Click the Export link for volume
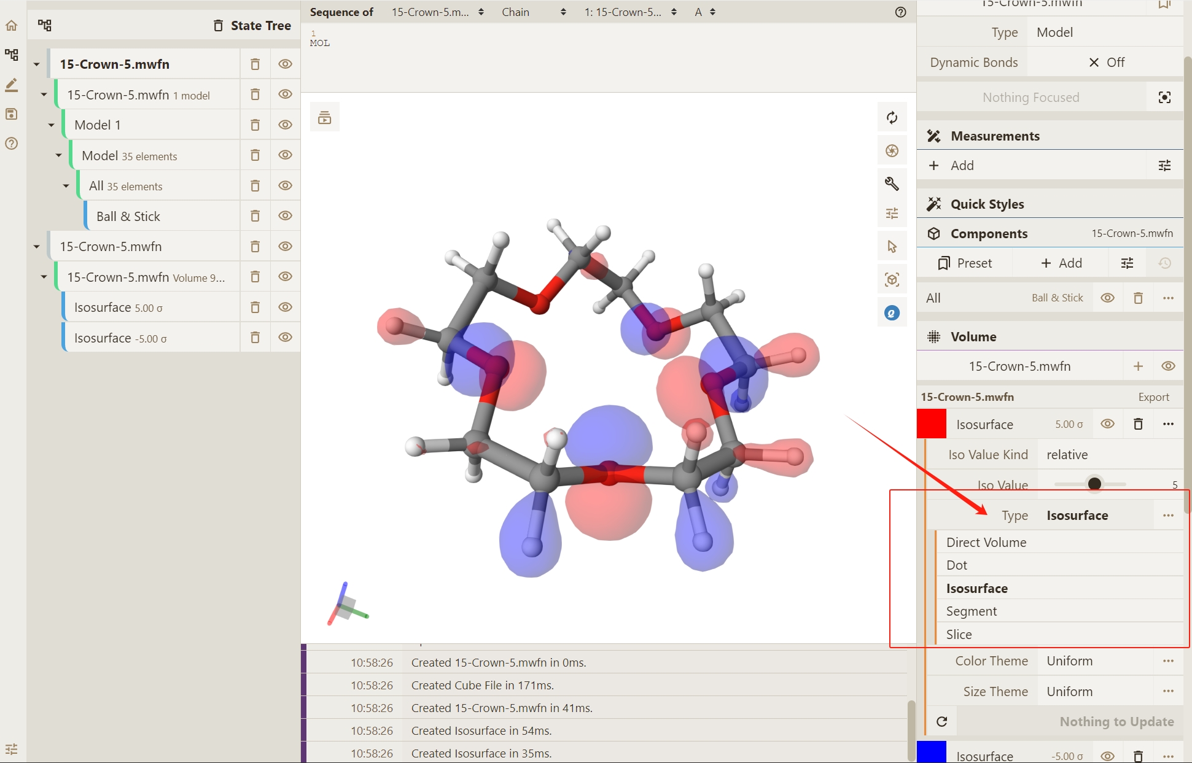The height and width of the screenshot is (763, 1192). [x=1153, y=397]
